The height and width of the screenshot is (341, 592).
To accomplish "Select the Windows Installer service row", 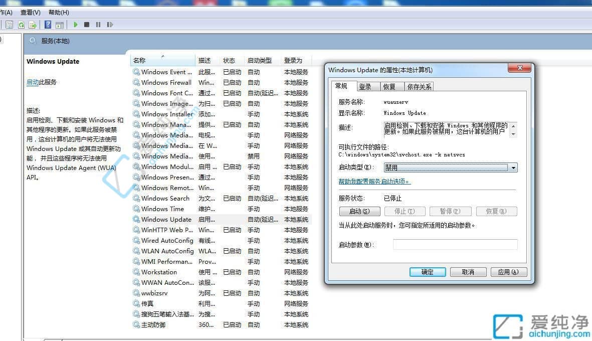I will click(x=221, y=114).
